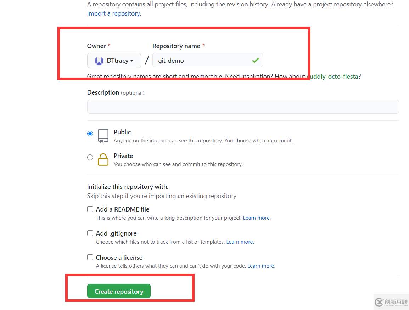Open the Owner dropdown showing DTtracy
The height and width of the screenshot is (310, 409).
coord(114,61)
